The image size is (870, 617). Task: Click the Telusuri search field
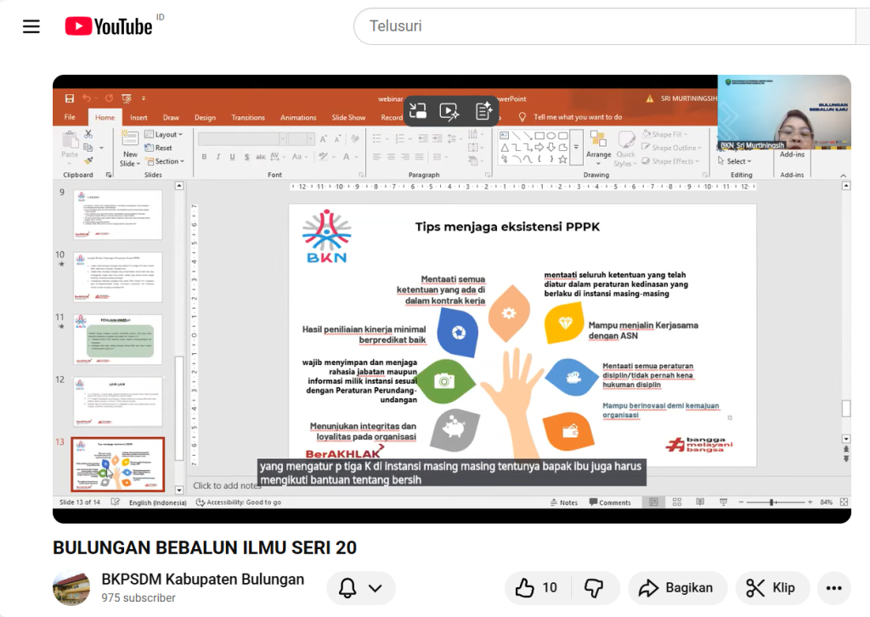(x=603, y=26)
